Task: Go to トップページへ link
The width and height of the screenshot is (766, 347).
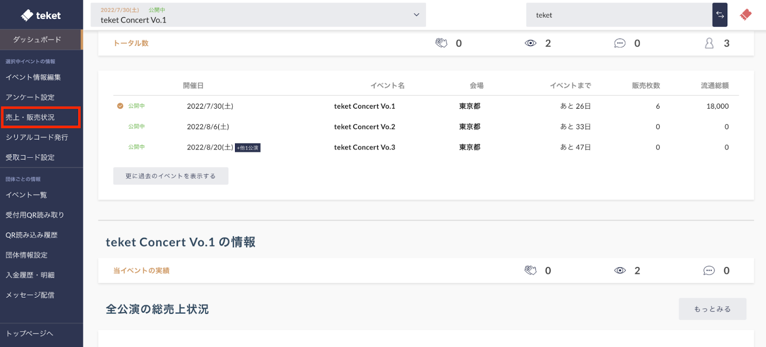Action: (x=29, y=333)
